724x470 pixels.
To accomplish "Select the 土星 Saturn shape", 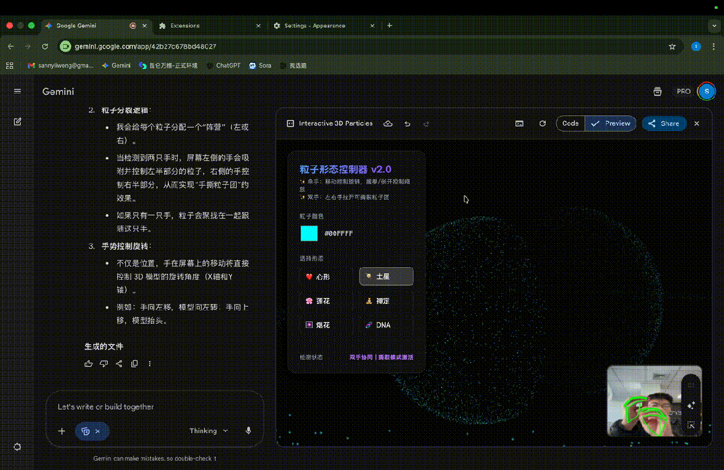I will (x=386, y=277).
